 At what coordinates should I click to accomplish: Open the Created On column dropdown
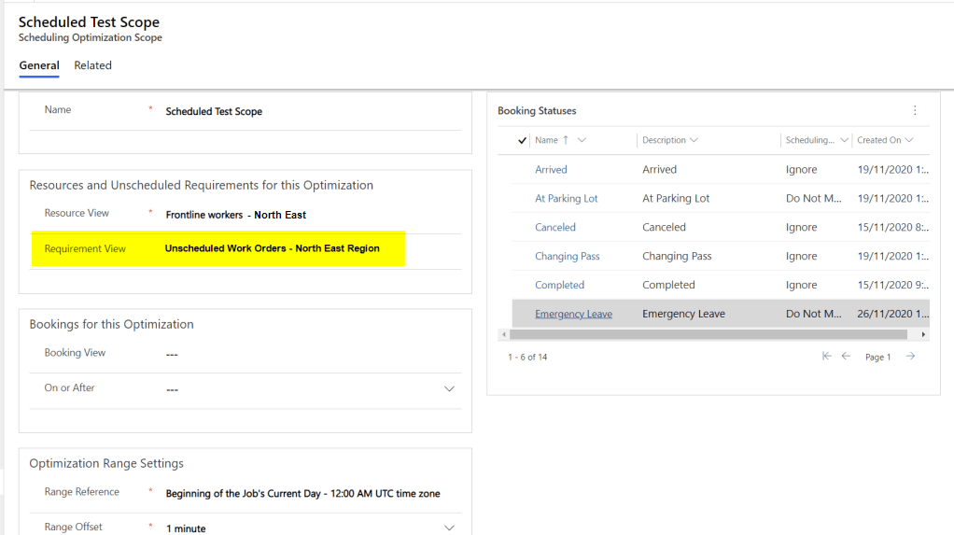pyautogui.click(x=909, y=140)
